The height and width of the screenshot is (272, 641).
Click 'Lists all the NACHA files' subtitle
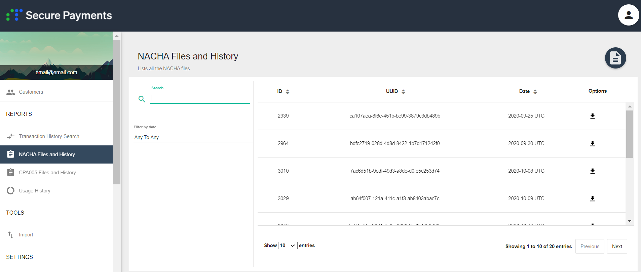164,69
